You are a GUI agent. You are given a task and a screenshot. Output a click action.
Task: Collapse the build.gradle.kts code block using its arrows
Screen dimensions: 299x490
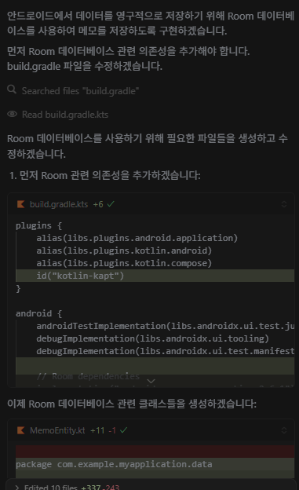(284, 204)
